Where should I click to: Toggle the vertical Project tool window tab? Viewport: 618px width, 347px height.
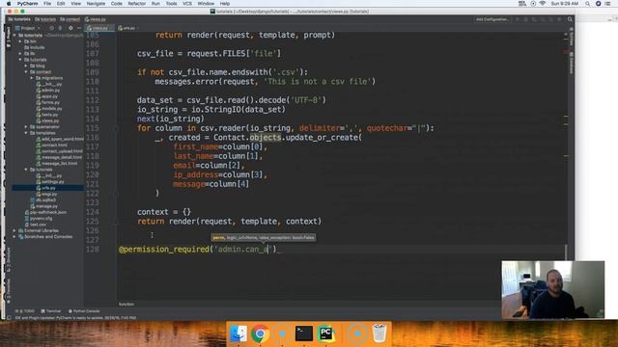[9, 38]
